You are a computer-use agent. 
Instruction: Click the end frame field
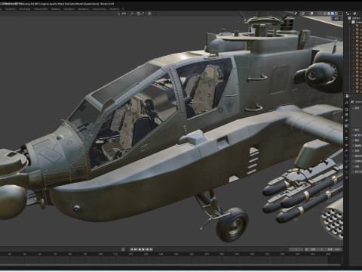click(333, 249)
